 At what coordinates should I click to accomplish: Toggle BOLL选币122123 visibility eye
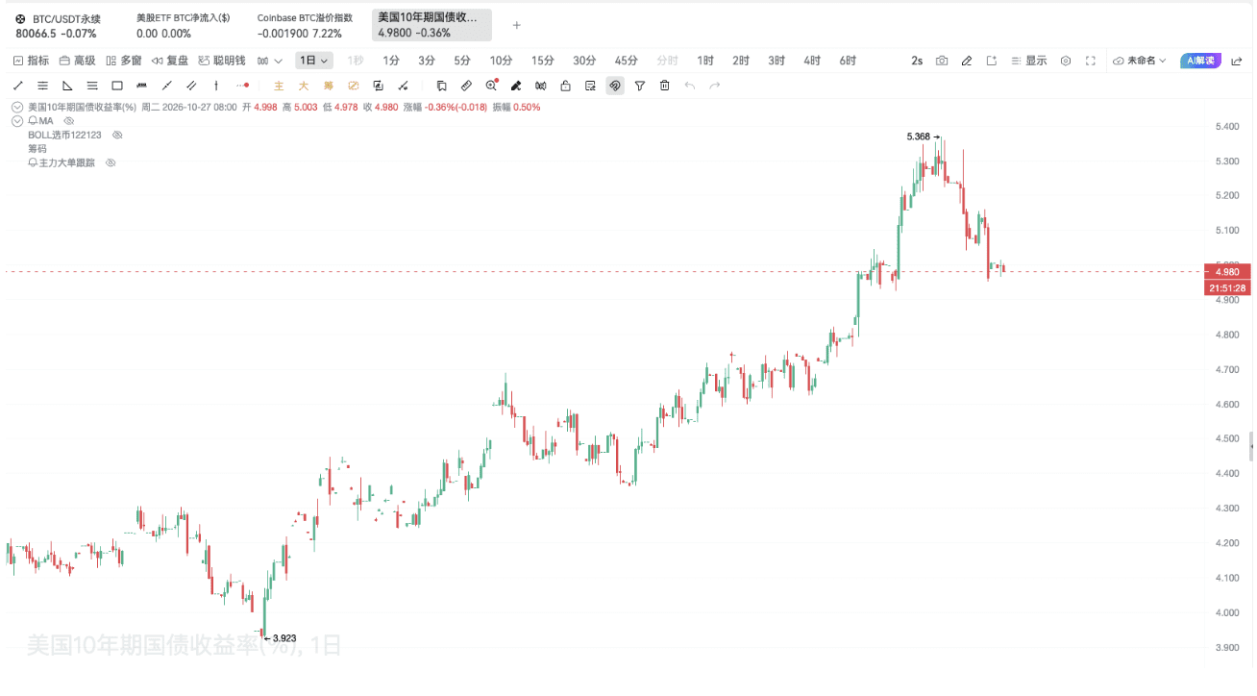117,135
